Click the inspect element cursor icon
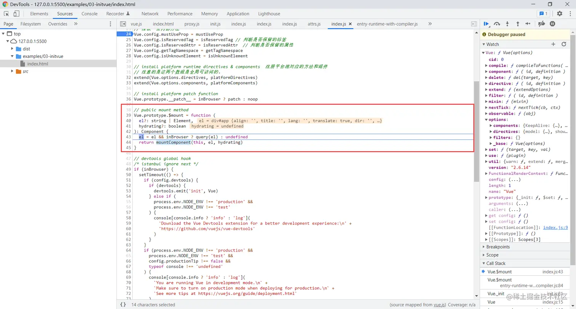576x309 pixels. [x=6, y=13]
